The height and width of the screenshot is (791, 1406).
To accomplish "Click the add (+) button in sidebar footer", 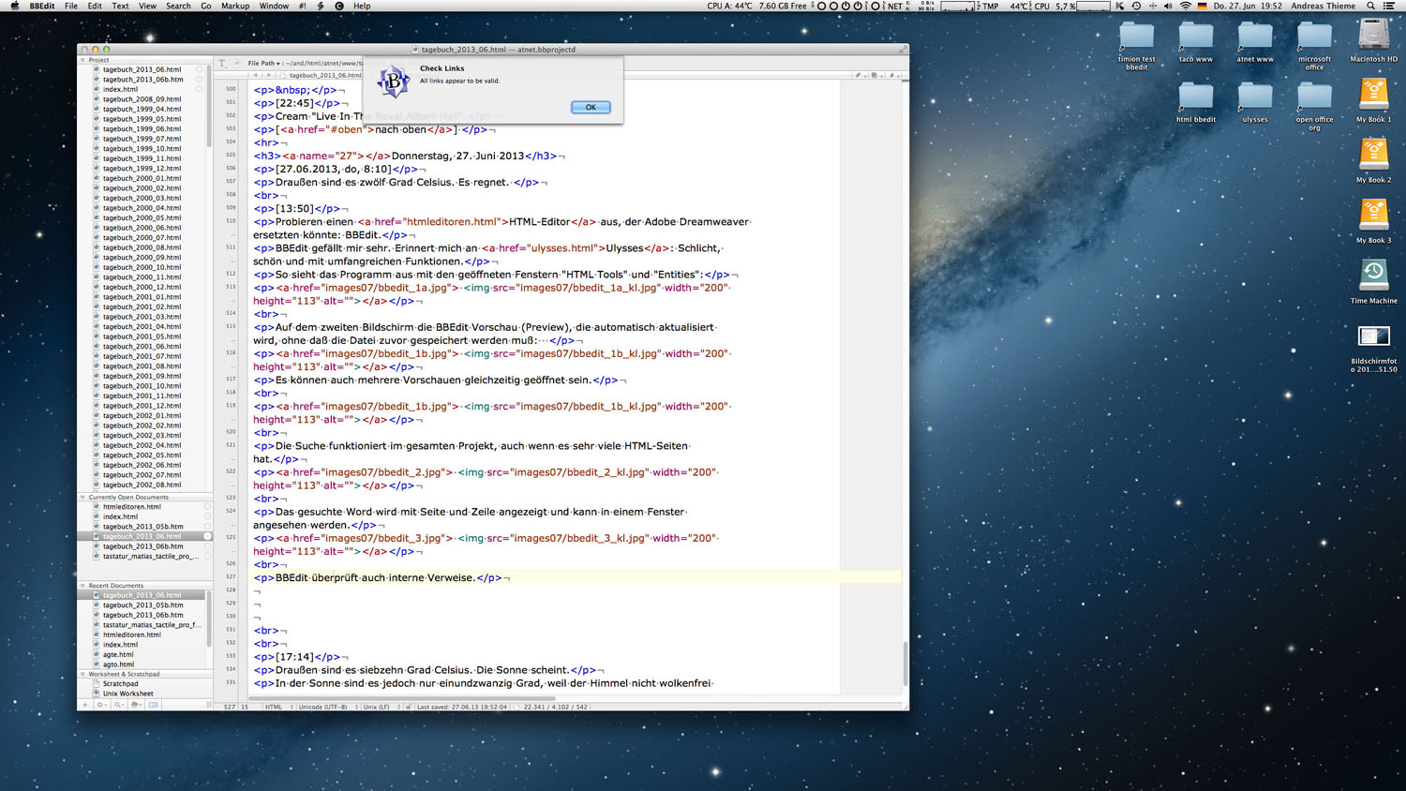I will [84, 705].
